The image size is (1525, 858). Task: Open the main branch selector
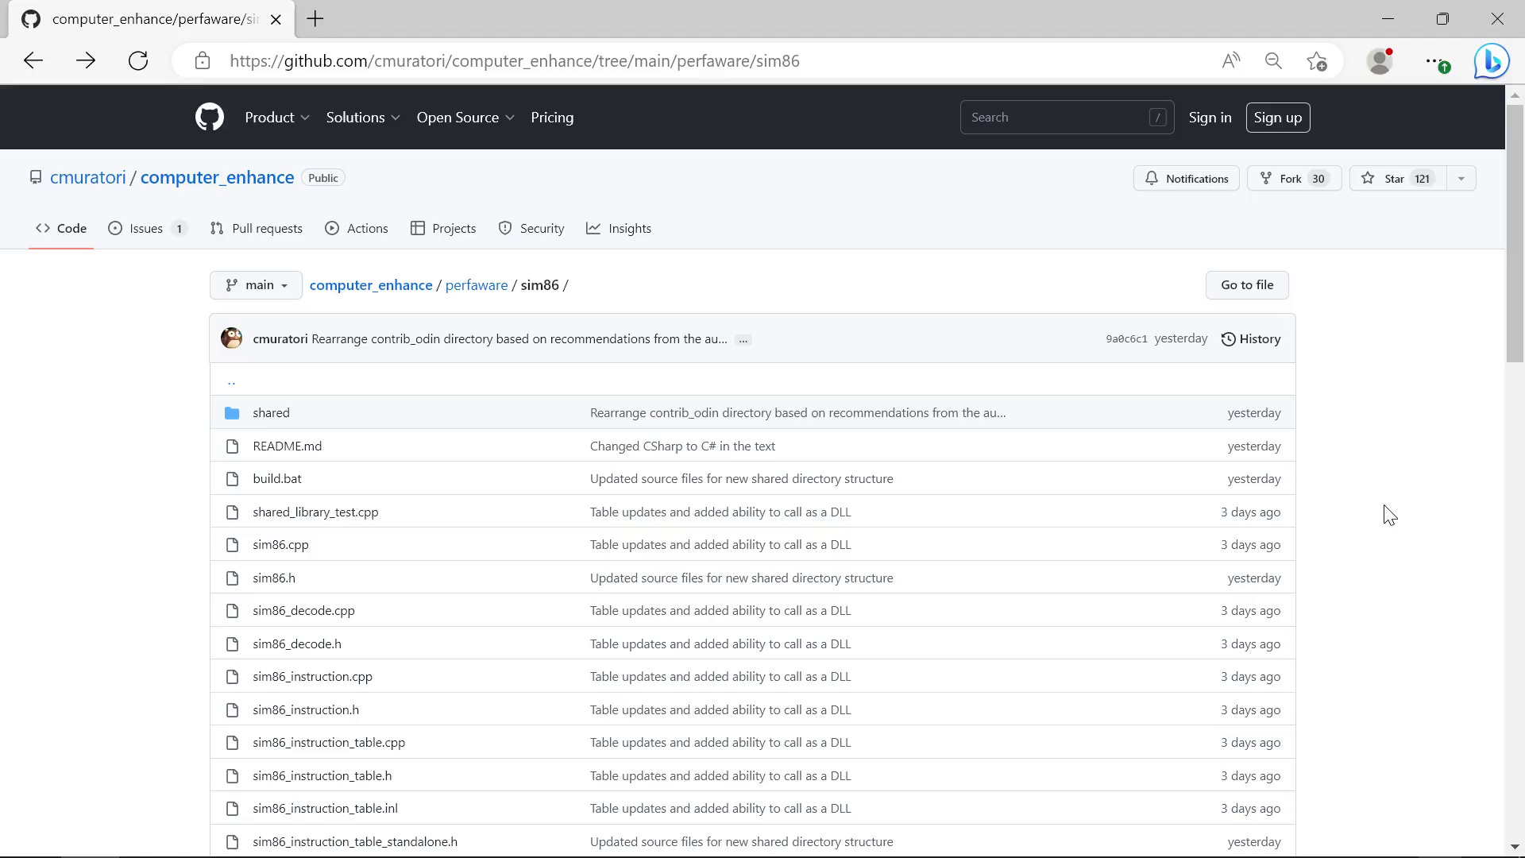pos(255,284)
